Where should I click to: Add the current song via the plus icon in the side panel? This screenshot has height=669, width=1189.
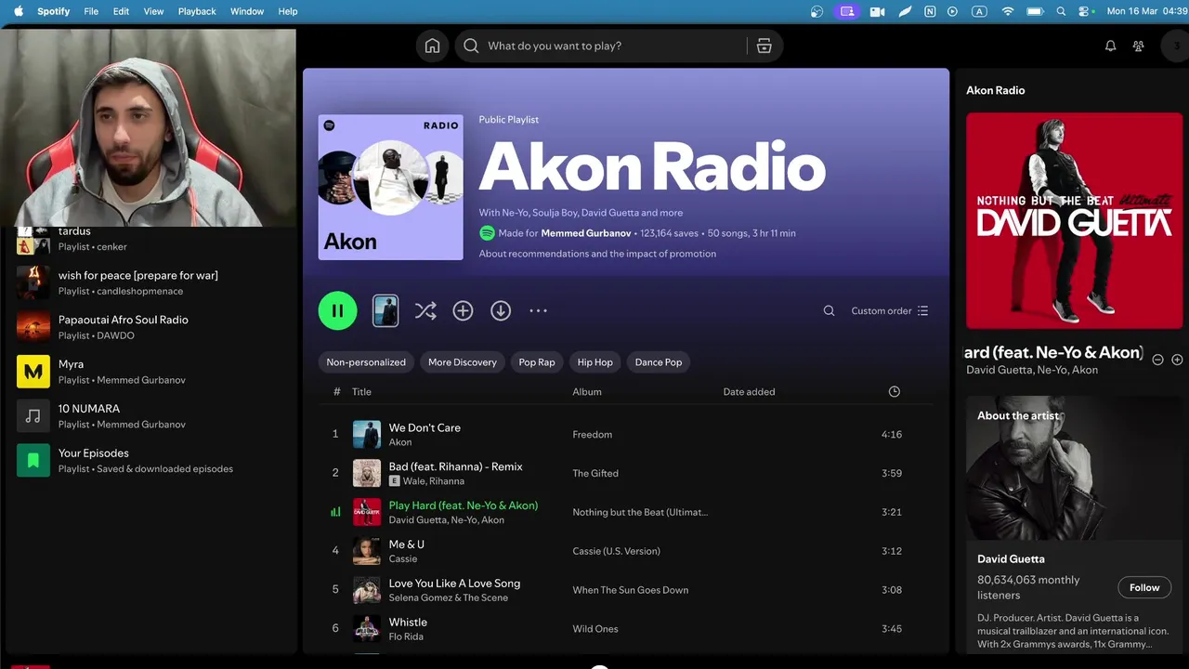(1177, 360)
